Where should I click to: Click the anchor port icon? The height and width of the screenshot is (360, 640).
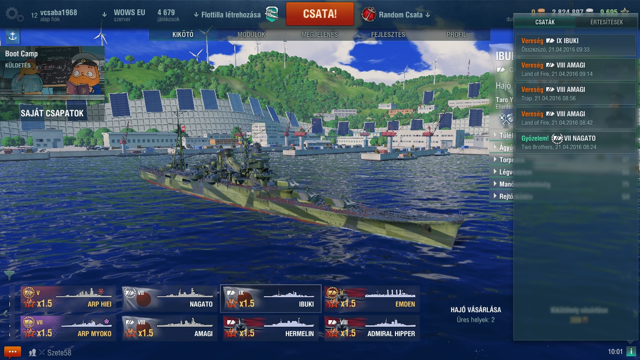(x=13, y=37)
